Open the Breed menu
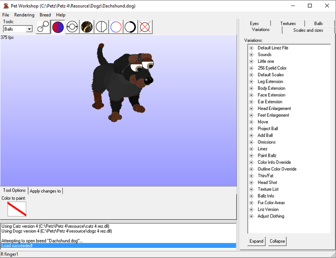 pos(45,15)
